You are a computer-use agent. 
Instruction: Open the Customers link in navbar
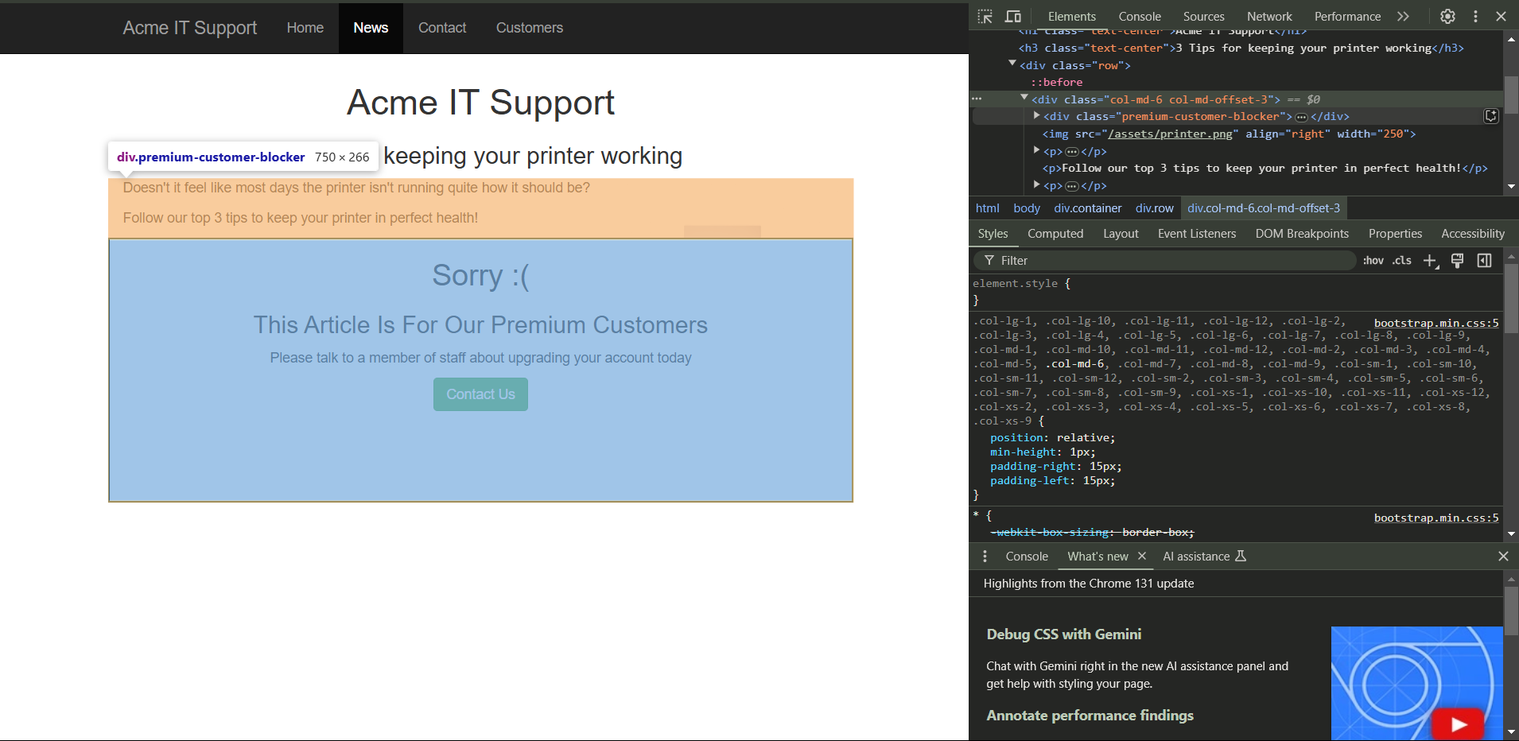529,28
